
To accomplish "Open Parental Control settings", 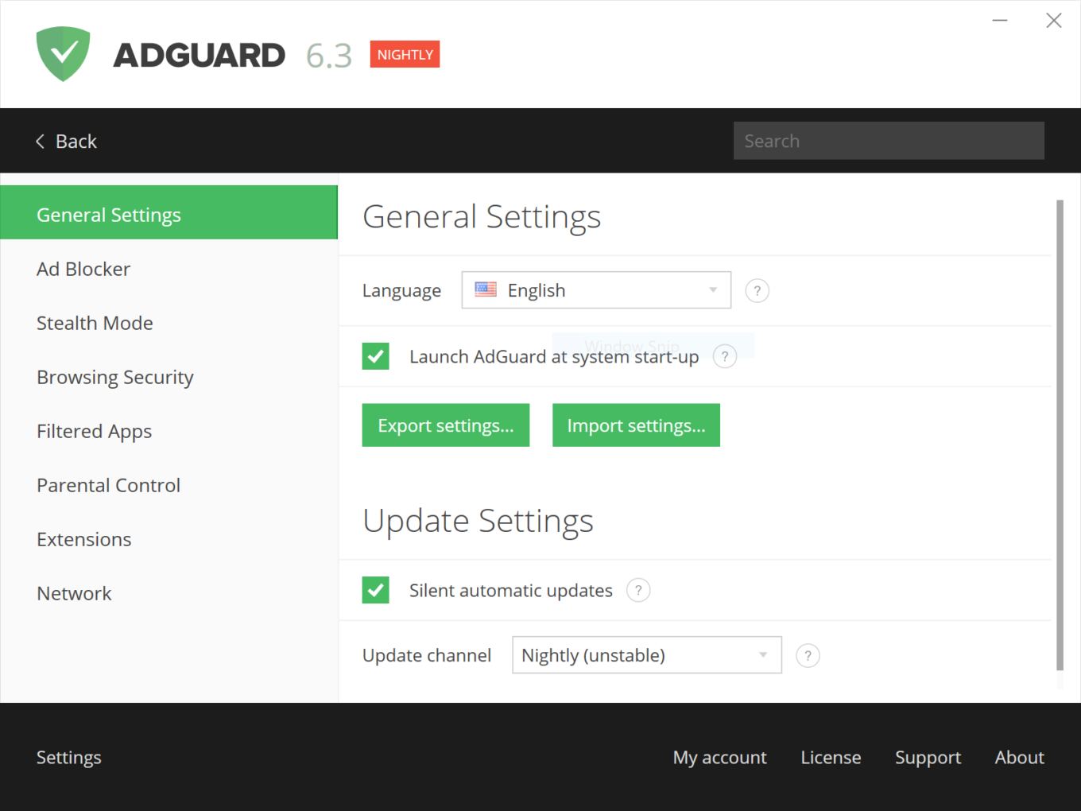I will pos(169,485).
